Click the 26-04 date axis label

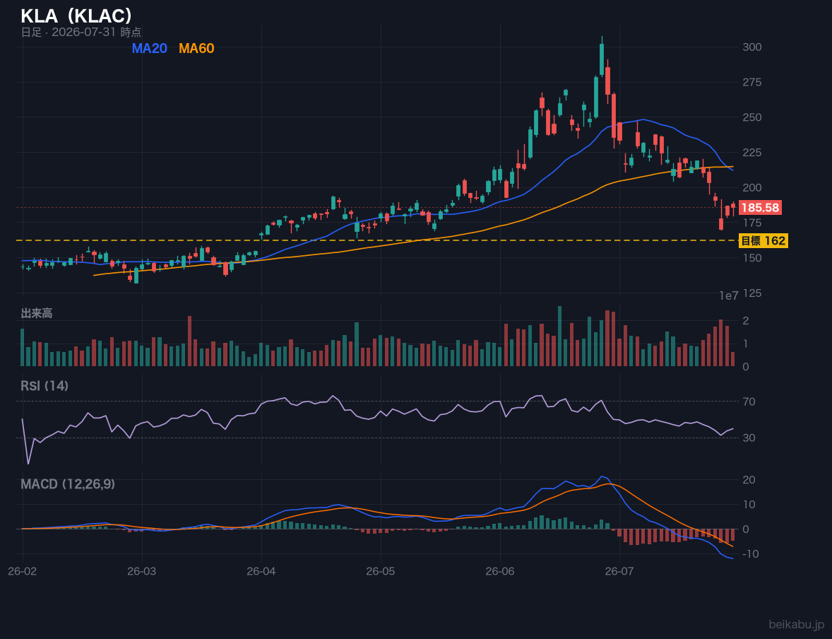coord(261,572)
